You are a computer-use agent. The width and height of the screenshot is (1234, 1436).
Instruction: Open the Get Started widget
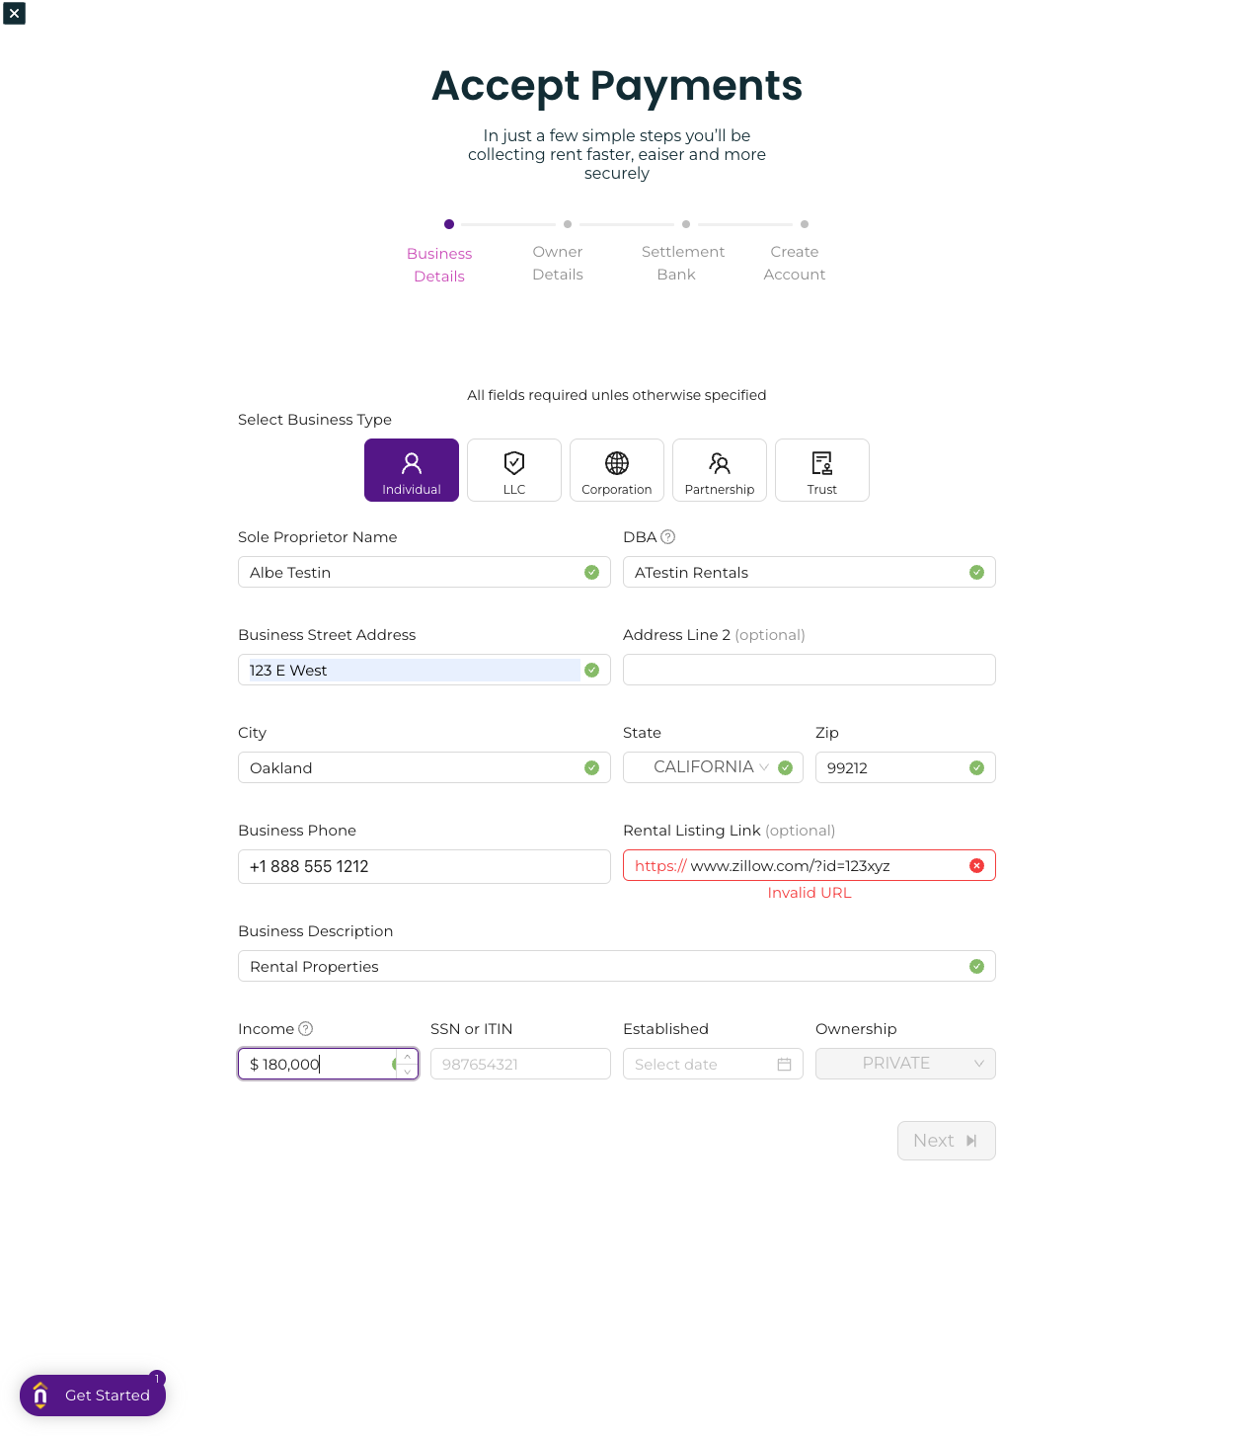[x=93, y=1396]
